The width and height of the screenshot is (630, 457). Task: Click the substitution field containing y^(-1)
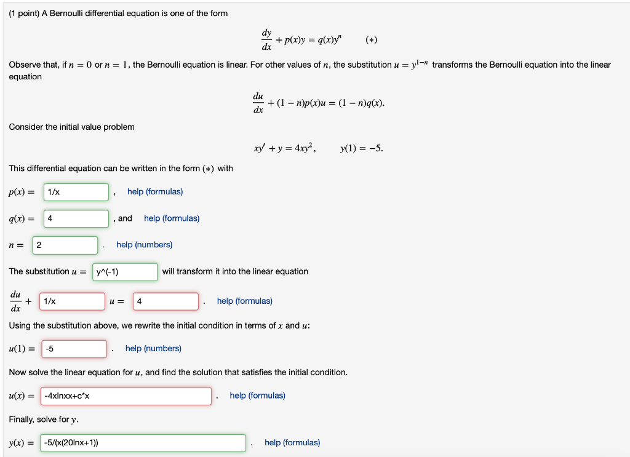pos(124,271)
